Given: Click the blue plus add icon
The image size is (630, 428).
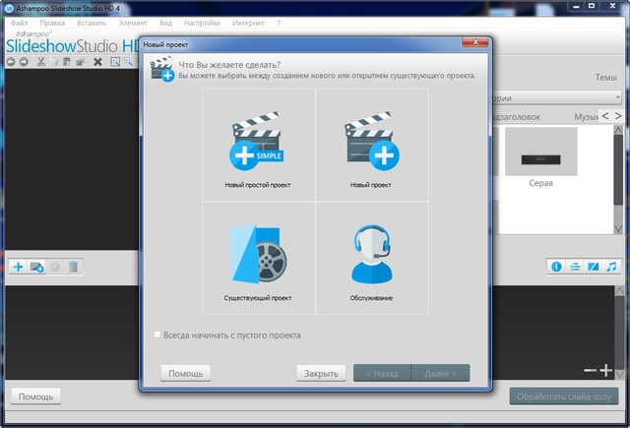Looking at the screenshot, I should click(18, 267).
